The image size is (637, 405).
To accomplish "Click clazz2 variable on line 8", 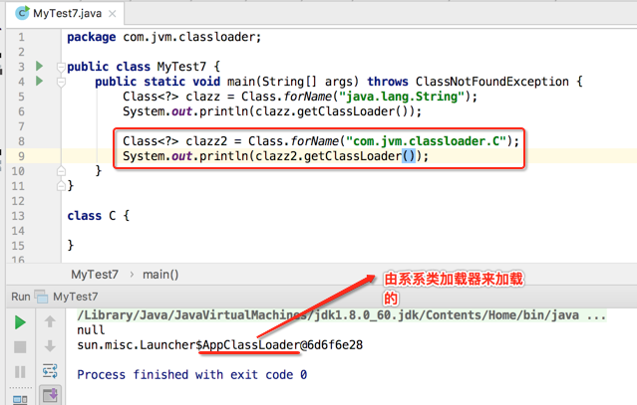I will coord(206,141).
